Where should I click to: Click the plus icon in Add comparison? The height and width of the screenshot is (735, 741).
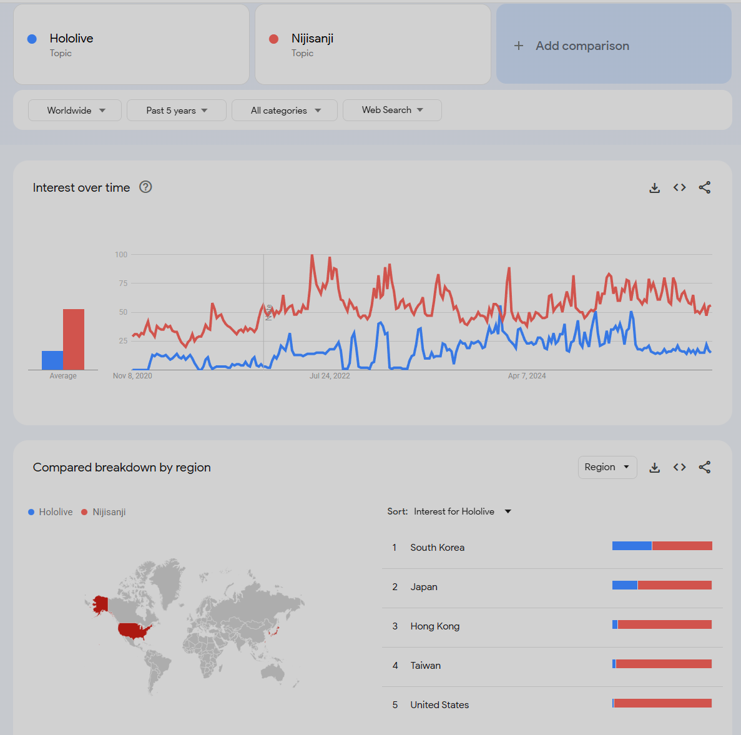pos(519,46)
